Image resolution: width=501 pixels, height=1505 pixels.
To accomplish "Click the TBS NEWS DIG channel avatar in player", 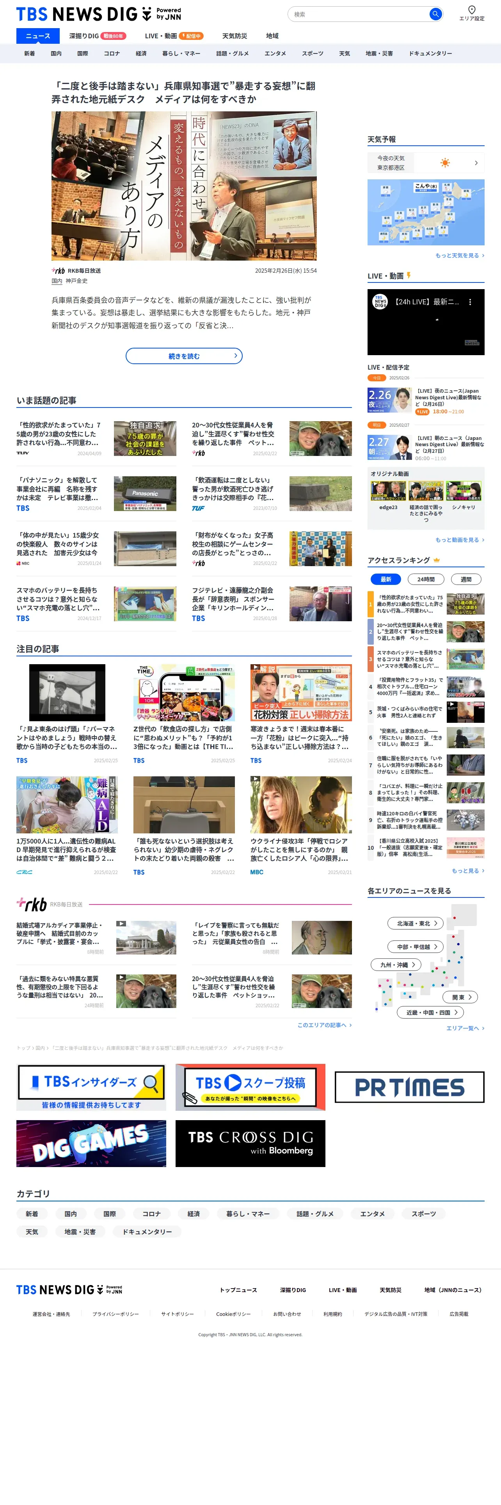I will coord(380,302).
